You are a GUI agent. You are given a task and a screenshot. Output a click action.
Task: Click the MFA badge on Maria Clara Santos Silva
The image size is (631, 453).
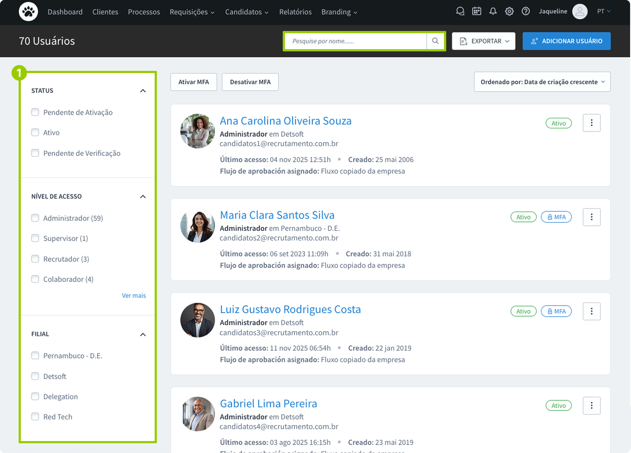coord(556,217)
